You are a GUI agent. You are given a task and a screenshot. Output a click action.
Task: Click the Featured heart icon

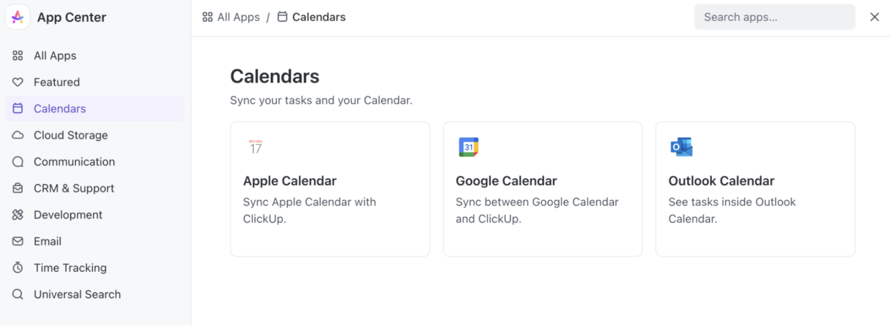click(x=18, y=82)
